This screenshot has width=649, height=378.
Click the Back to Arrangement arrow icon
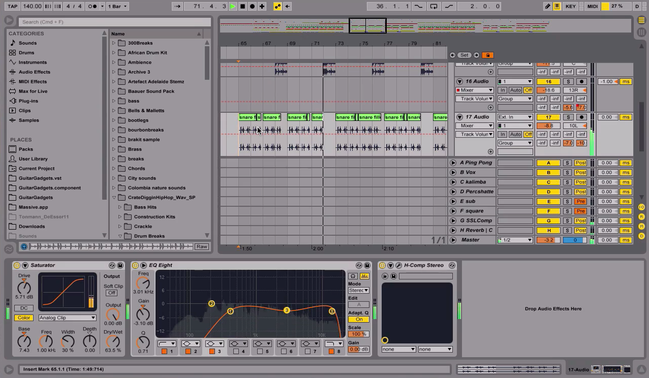287,6
